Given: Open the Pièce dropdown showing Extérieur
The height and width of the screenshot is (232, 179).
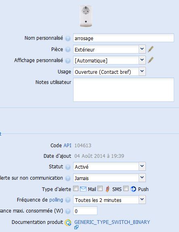Looking at the screenshot, I should pos(110,49).
